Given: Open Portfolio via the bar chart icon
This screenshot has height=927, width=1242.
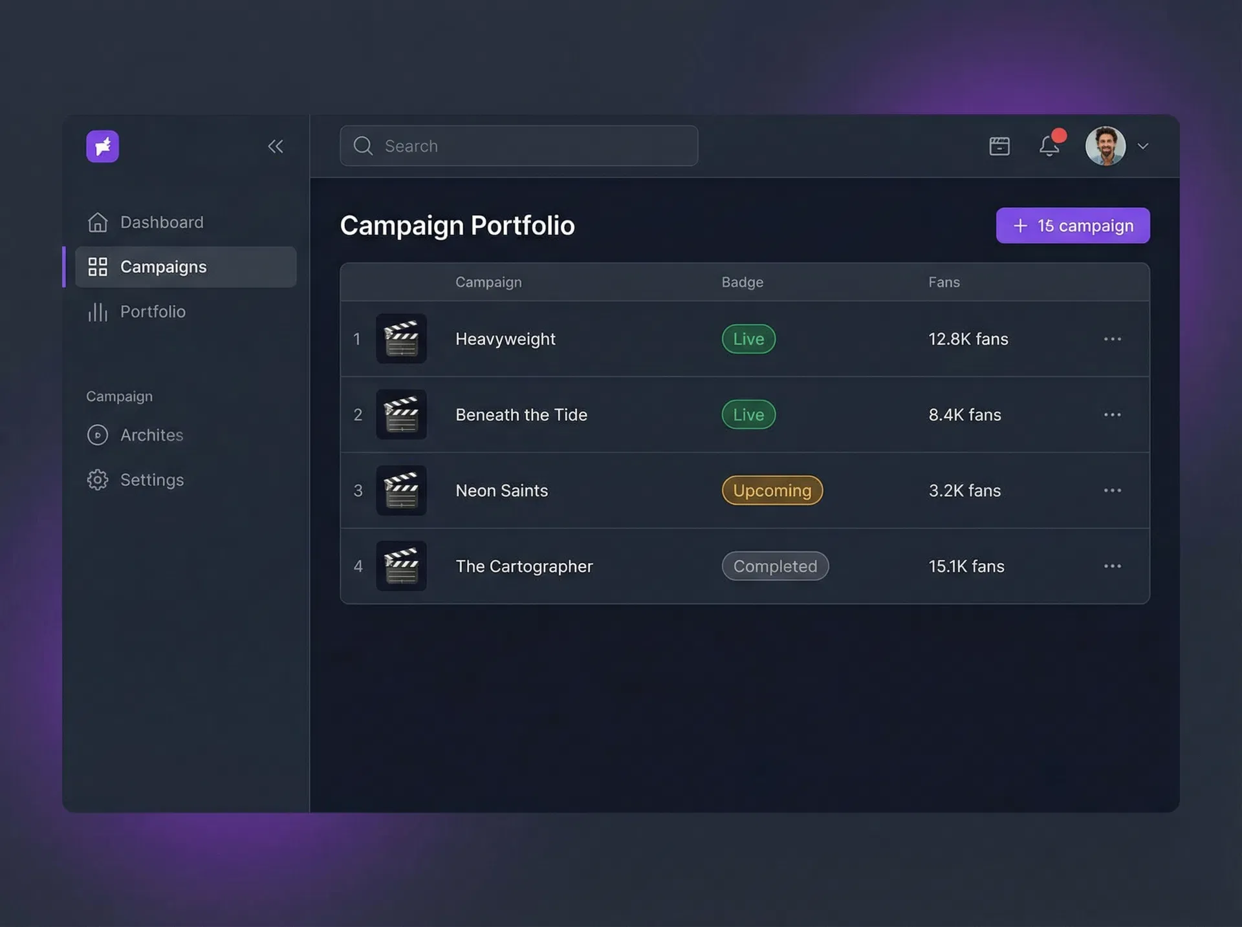Looking at the screenshot, I should (x=98, y=312).
